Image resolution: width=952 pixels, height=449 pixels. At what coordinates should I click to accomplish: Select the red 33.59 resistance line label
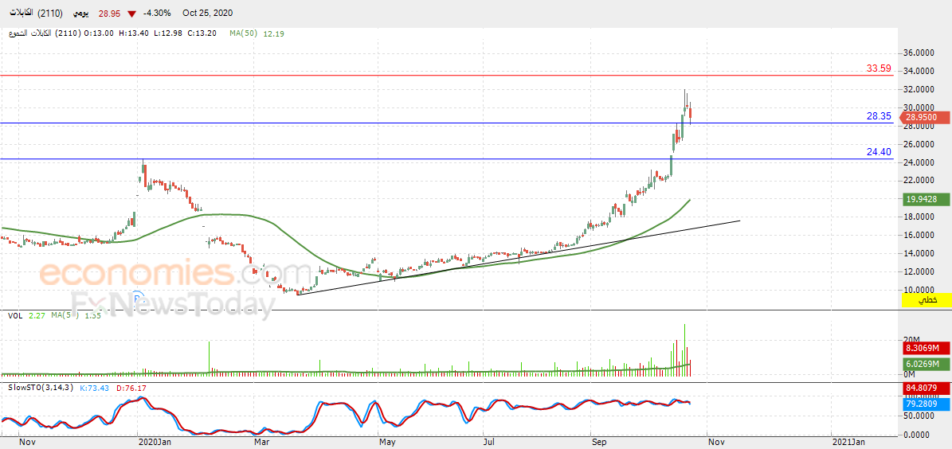879,68
